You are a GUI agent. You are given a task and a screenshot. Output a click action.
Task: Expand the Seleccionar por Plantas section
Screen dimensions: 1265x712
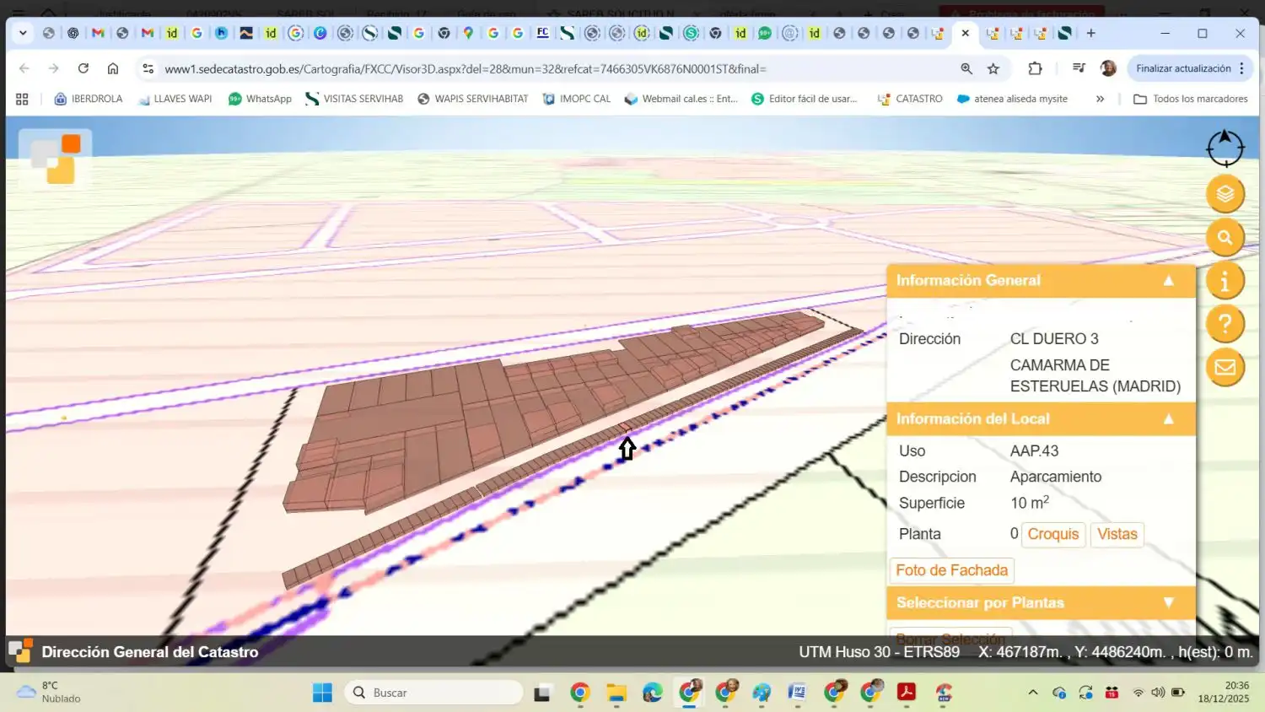click(1168, 603)
